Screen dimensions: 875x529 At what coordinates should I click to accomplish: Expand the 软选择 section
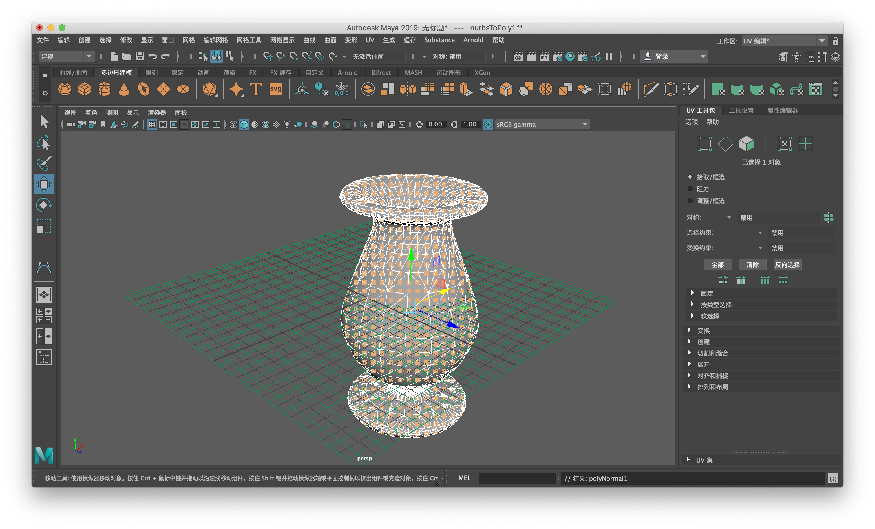tap(761, 316)
